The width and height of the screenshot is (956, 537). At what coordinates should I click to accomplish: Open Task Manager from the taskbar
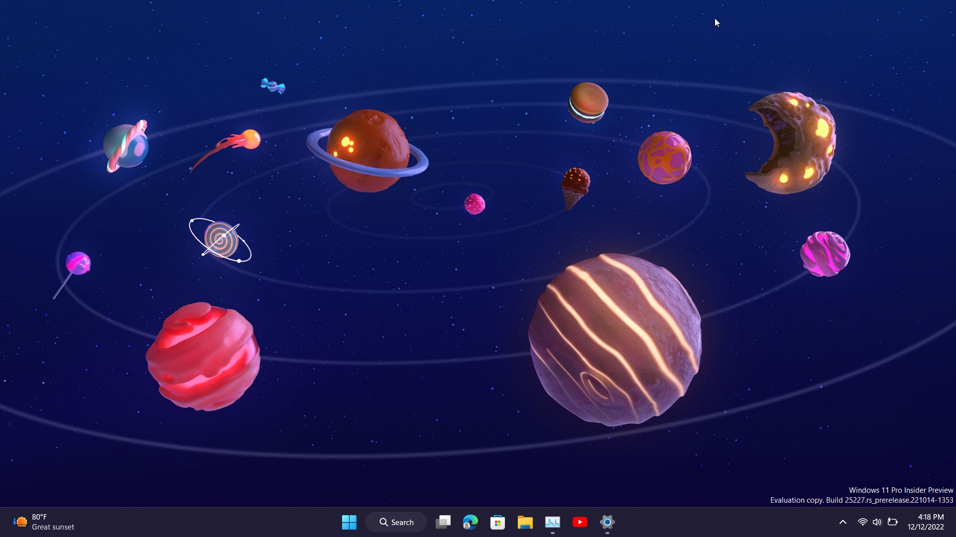point(553,522)
